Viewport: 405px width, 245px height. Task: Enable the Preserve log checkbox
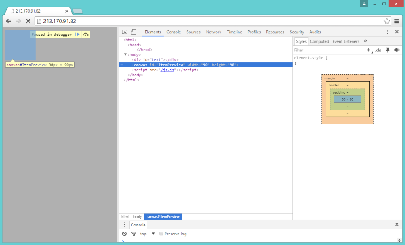point(161,233)
